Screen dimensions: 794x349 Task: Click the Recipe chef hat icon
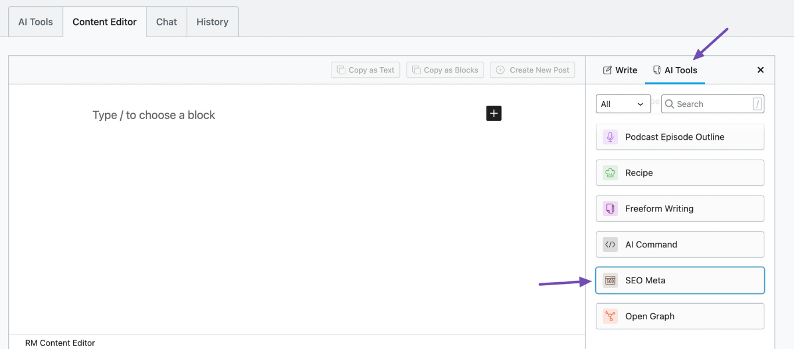tap(610, 173)
